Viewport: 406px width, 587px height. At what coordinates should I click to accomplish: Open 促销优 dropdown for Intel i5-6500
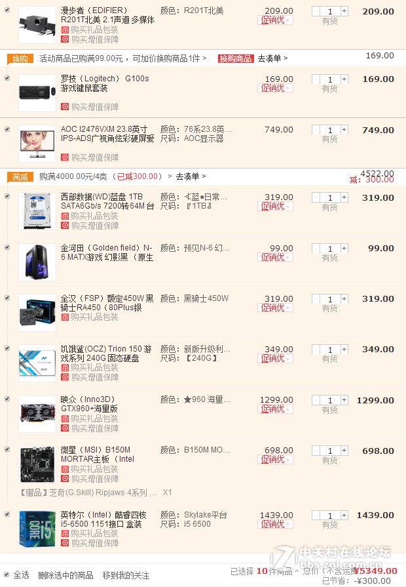pos(275,524)
